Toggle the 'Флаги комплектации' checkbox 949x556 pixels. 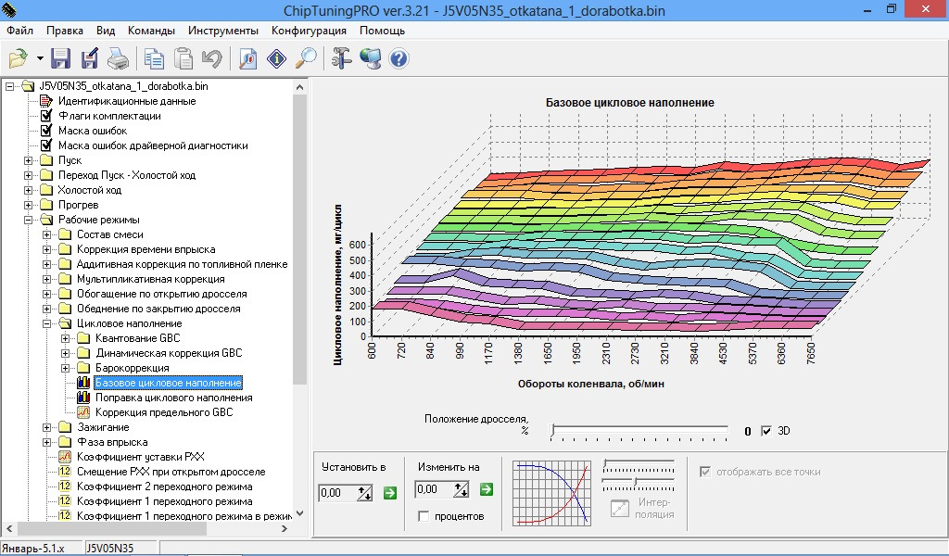[46, 116]
